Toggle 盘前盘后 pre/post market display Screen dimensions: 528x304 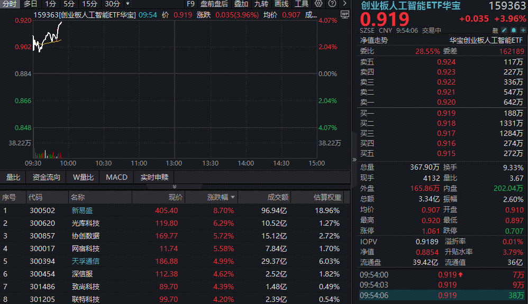coord(214,4)
